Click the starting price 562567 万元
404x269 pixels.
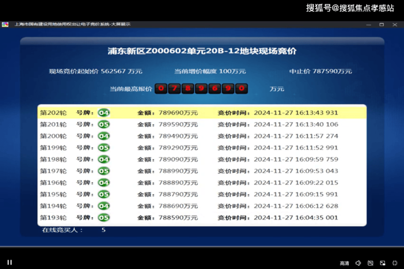click(x=121, y=71)
